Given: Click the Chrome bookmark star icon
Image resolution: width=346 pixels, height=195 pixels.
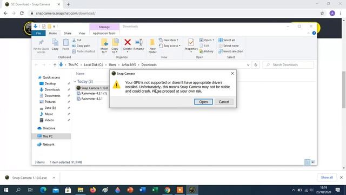Looking at the screenshot, I should pos(322,13).
